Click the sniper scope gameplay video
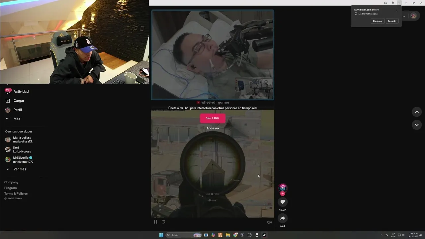This screenshot has width=425, height=239. click(212, 164)
